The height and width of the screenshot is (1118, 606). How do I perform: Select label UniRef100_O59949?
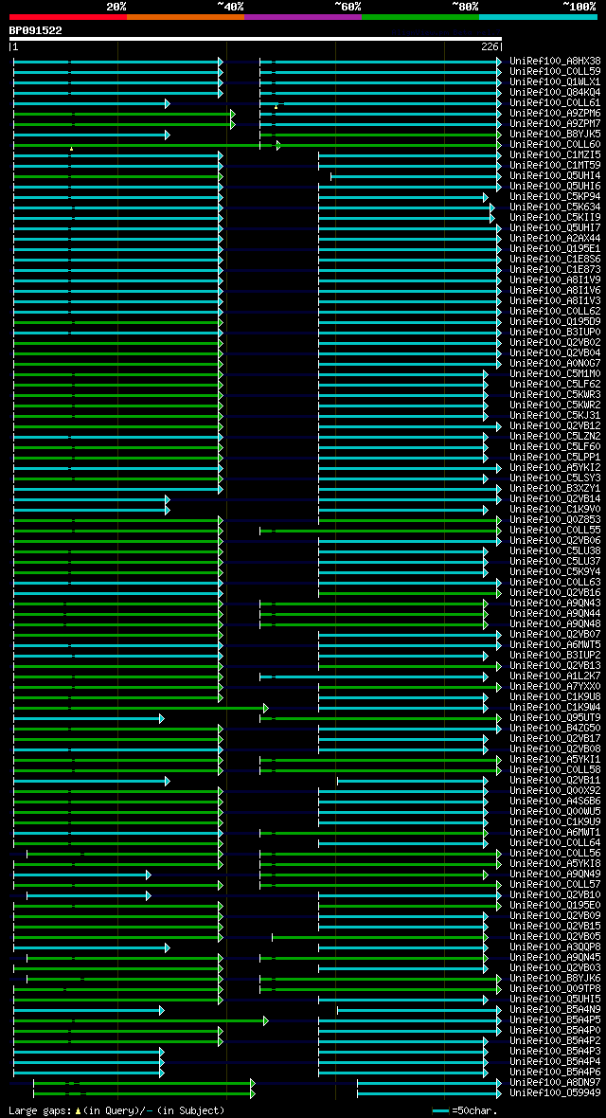(556, 1092)
